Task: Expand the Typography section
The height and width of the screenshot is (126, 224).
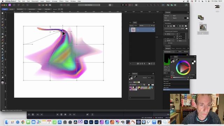Action: click(168, 46)
